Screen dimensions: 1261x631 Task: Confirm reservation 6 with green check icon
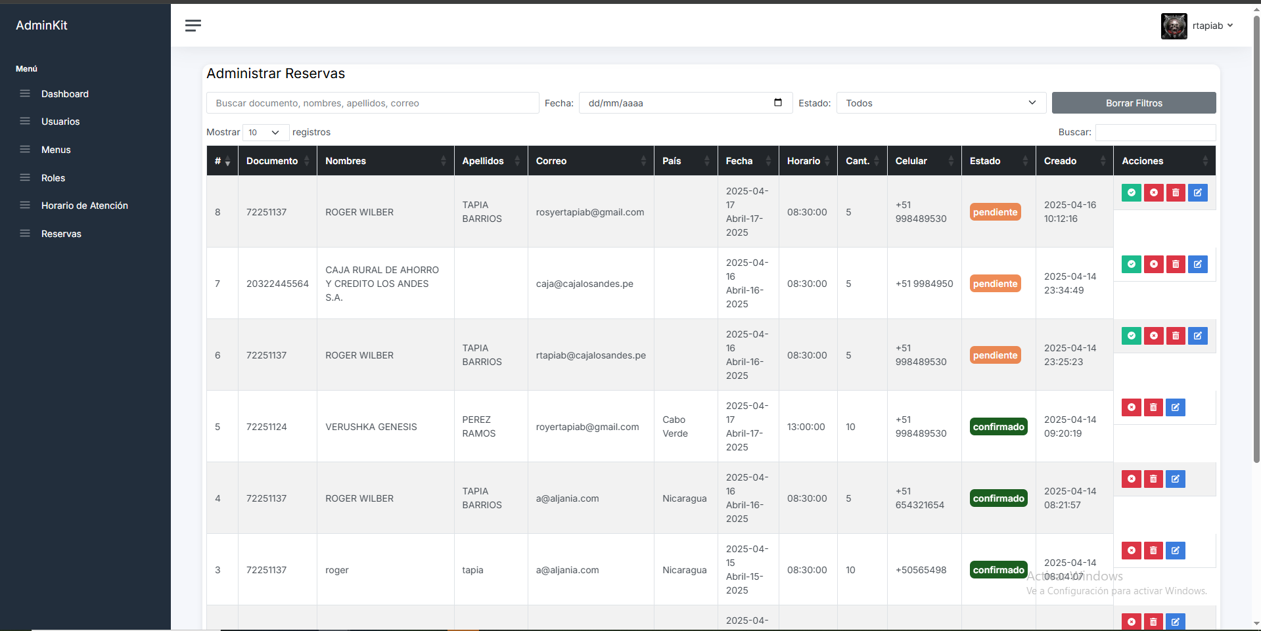click(1131, 336)
